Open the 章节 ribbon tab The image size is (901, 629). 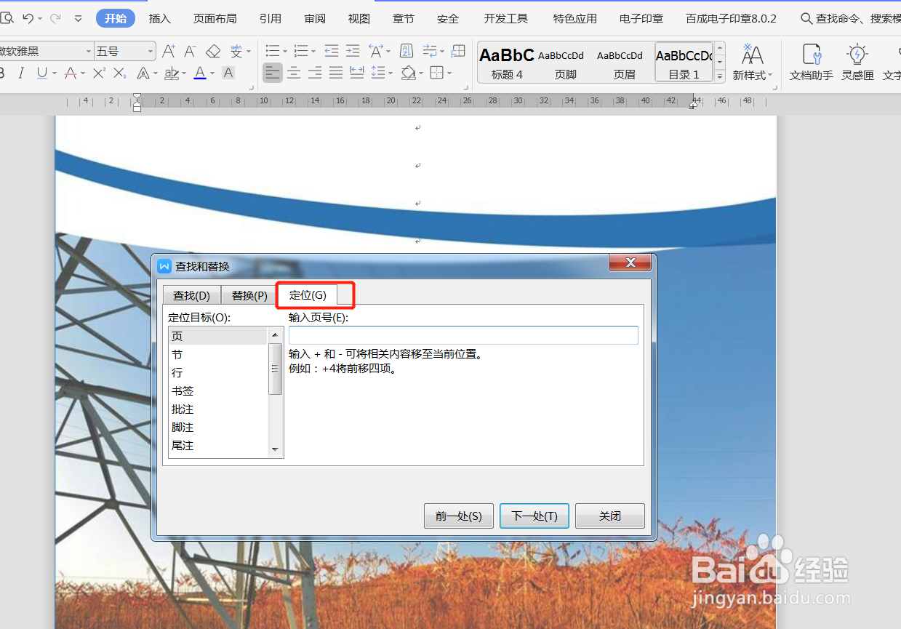pyautogui.click(x=404, y=19)
